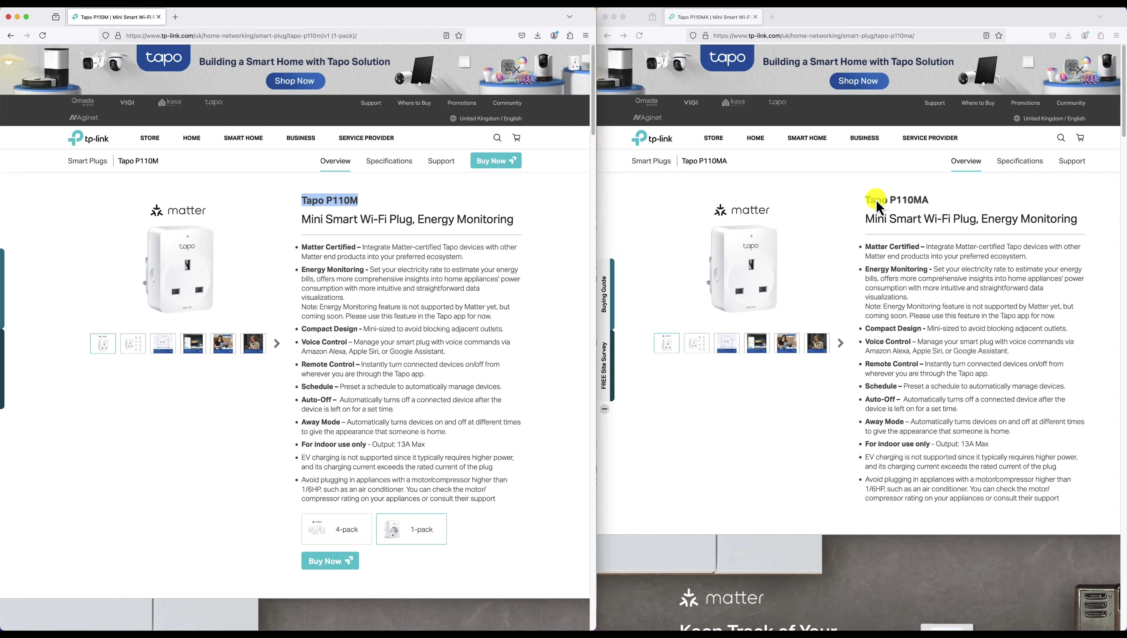Open SMART HOME menu on P110M page
Screen dimensions: 1127x638
click(244, 138)
